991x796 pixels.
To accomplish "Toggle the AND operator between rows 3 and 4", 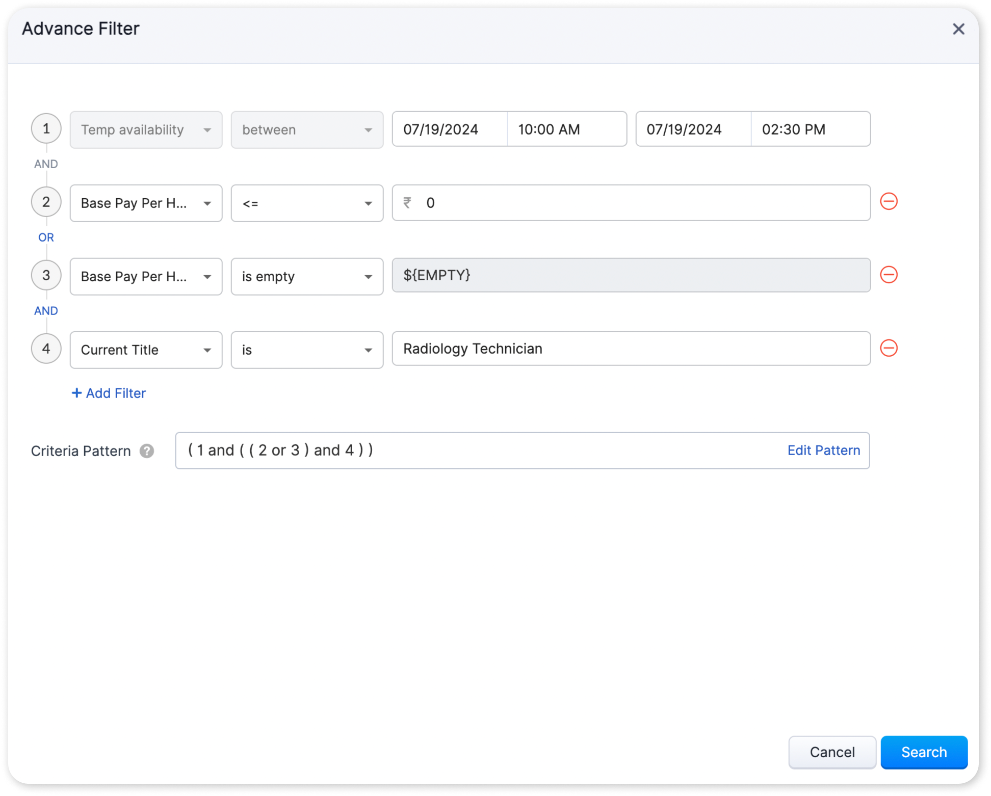I will pyautogui.click(x=46, y=311).
